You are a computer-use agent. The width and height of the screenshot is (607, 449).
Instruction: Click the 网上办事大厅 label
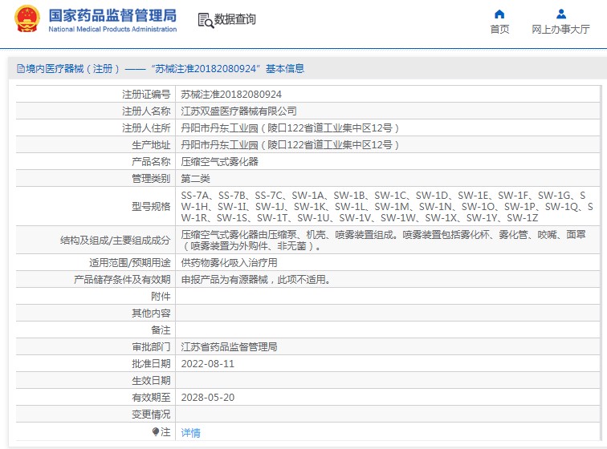pos(560,30)
